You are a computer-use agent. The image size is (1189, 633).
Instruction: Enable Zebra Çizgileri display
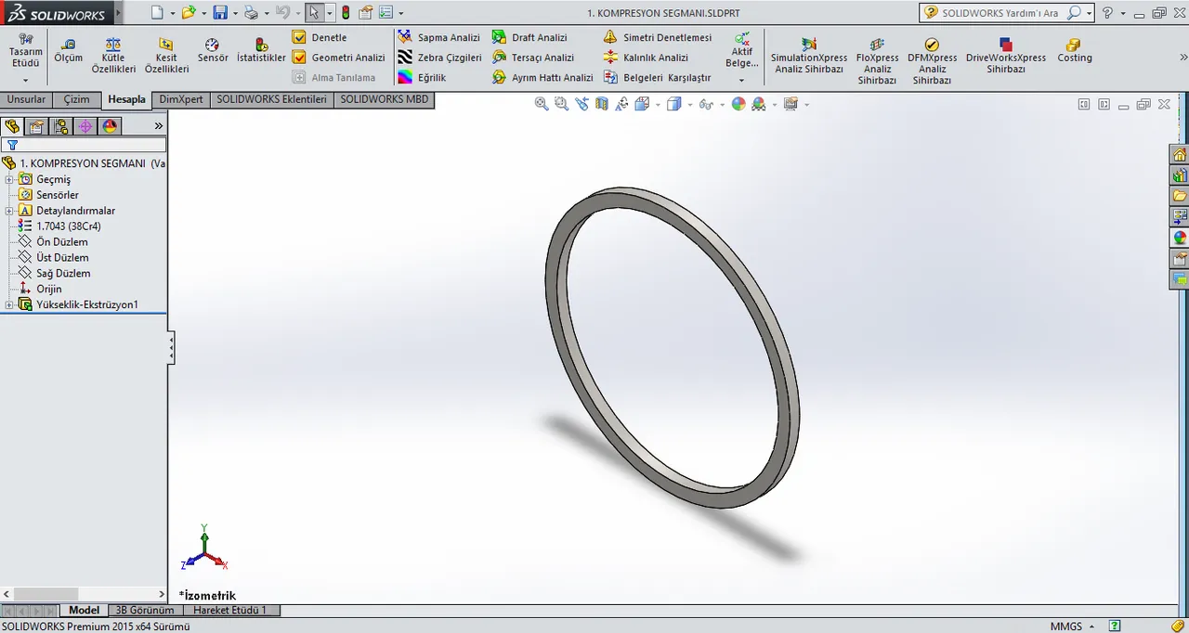438,58
